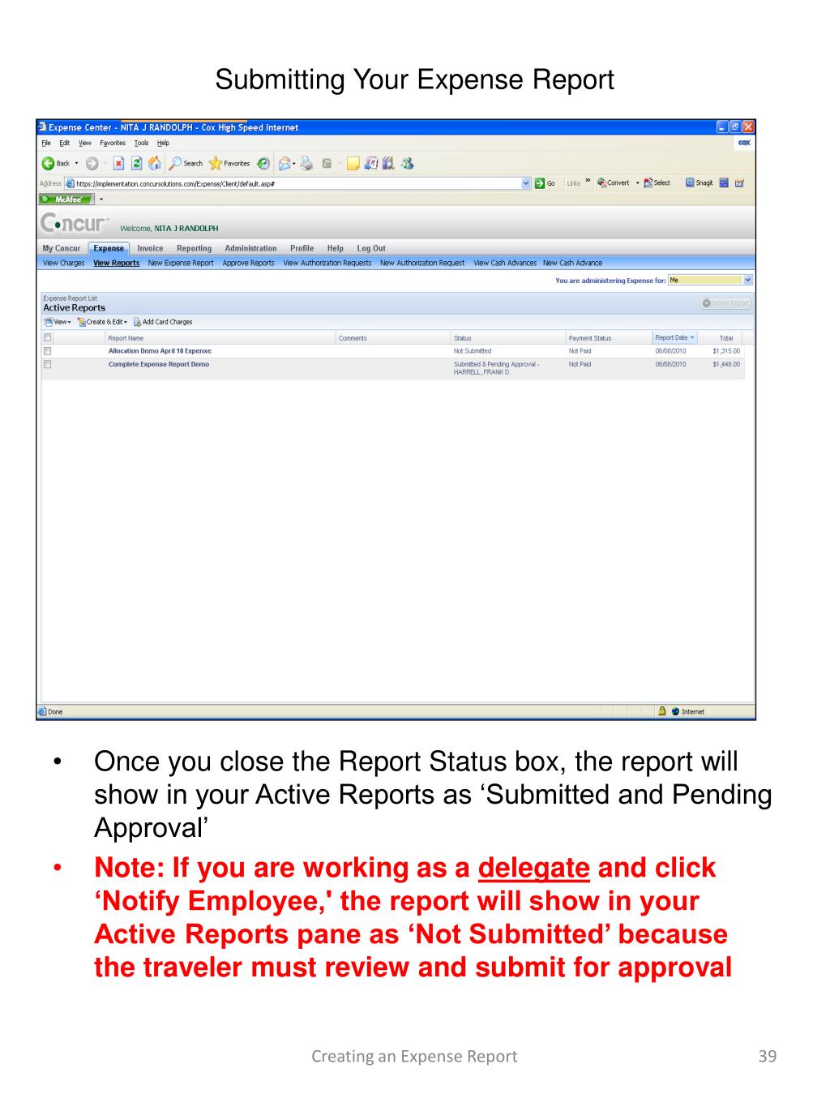Viewport: 830px width, 1107px height.
Task: Click the Log Out tab
Action: tap(371, 248)
